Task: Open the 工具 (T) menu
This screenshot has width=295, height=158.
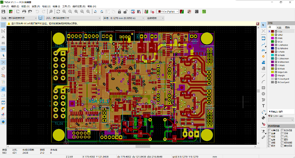Action: point(66,6)
